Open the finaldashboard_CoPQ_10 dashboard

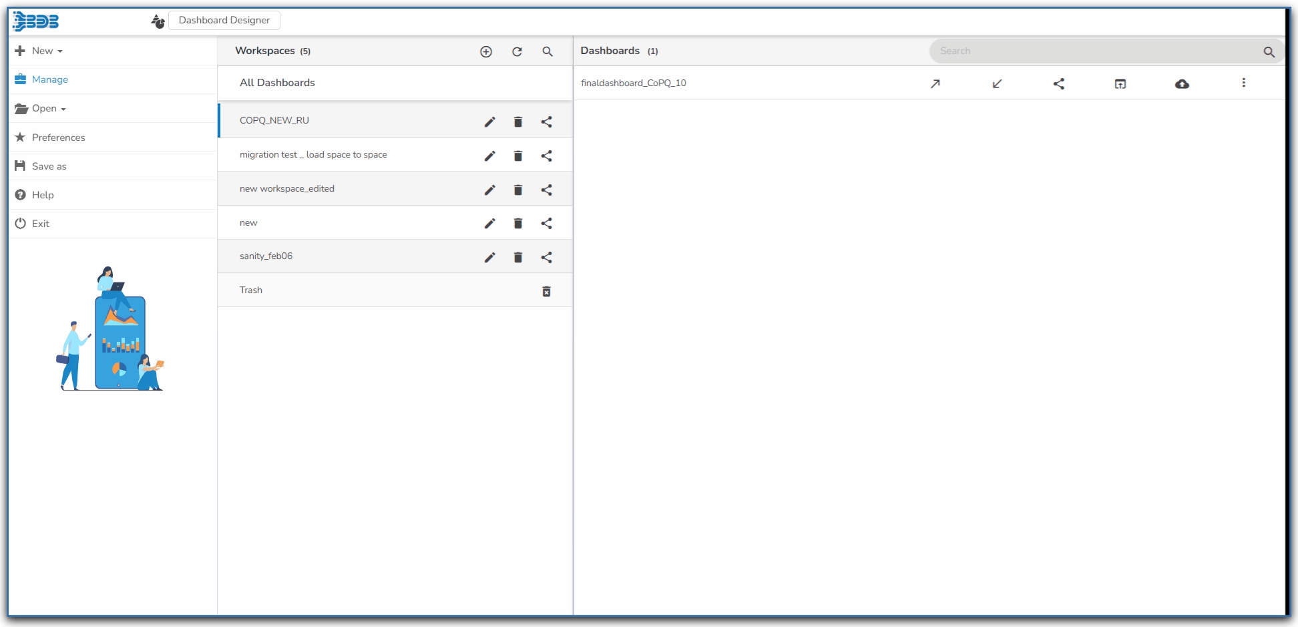[x=634, y=83]
